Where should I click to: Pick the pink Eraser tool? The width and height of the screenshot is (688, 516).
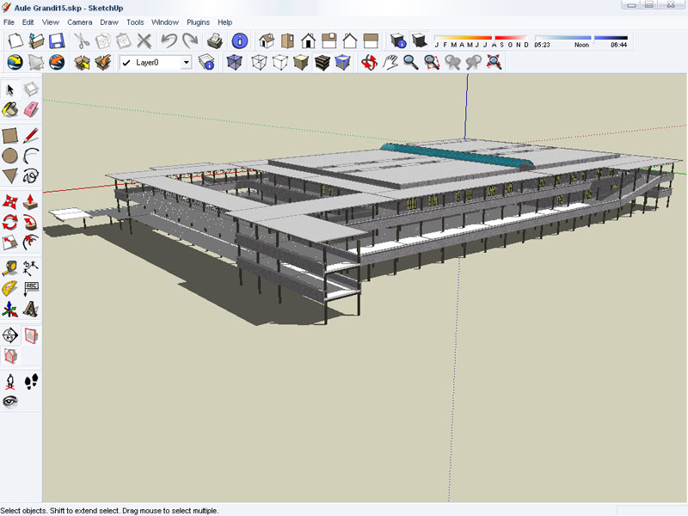[31, 110]
